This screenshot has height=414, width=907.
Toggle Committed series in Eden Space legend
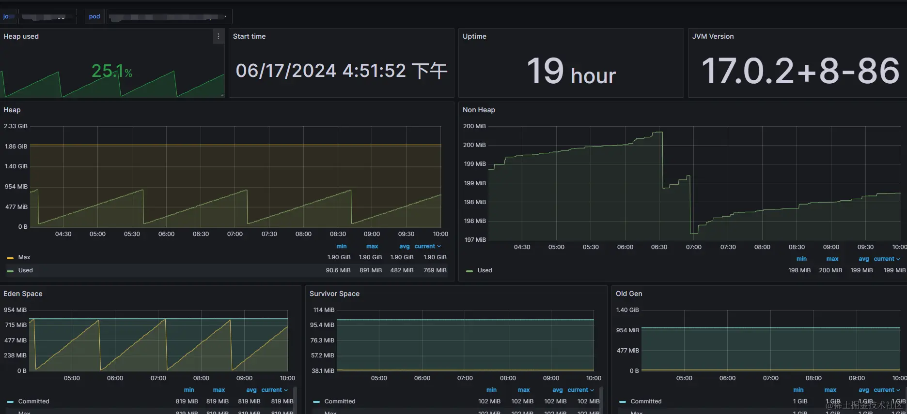tap(33, 401)
